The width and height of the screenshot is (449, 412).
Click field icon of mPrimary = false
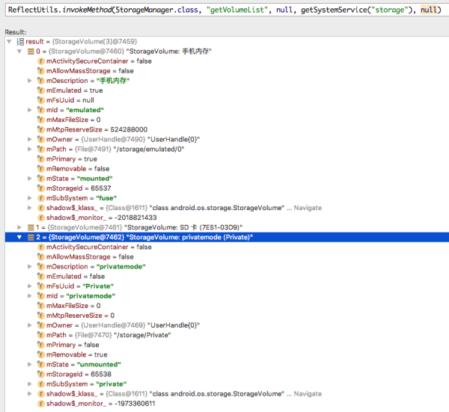[41, 345]
